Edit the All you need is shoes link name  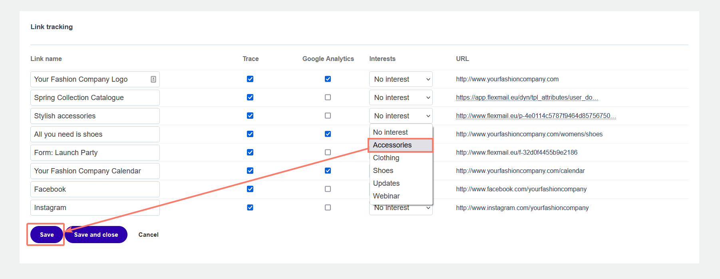coord(95,134)
